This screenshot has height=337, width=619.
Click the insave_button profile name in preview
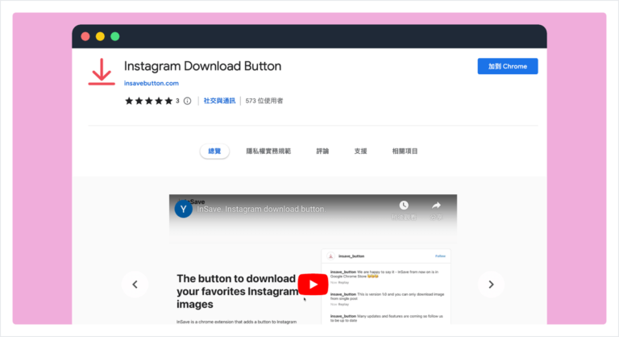[351, 256]
